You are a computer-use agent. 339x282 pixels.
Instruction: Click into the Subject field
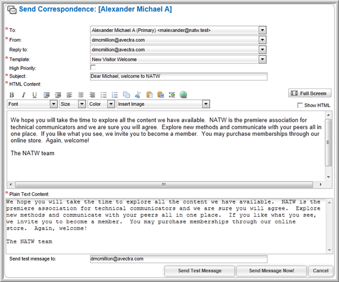(x=179, y=76)
